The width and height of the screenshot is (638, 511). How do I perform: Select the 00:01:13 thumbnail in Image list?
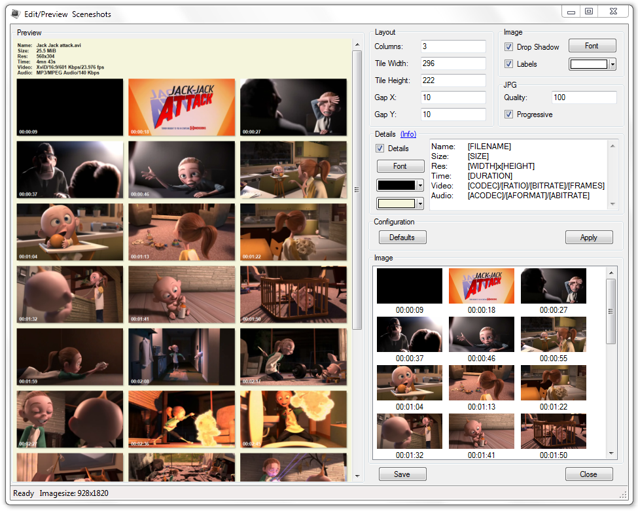pos(482,383)
